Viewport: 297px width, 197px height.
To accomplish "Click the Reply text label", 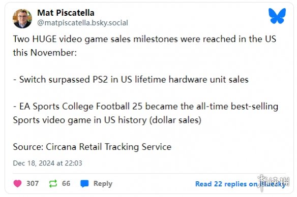I will [x=103, y=184].
